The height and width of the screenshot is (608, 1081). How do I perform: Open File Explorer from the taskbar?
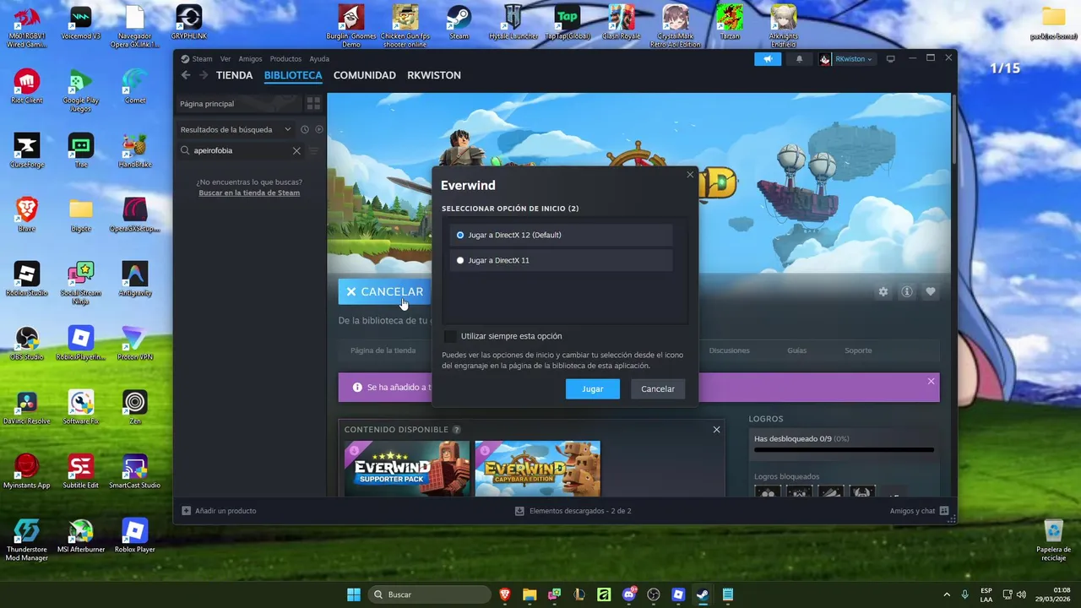(530, 594)
